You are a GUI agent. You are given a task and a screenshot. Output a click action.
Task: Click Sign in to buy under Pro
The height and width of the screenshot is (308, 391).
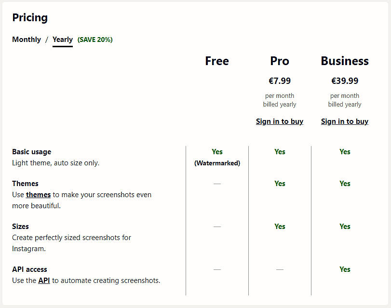280,121
